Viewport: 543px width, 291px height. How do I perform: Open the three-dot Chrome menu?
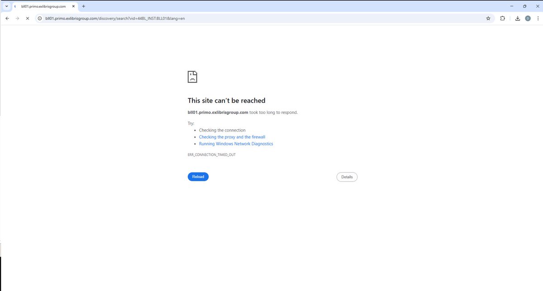(x=538, y=19)
